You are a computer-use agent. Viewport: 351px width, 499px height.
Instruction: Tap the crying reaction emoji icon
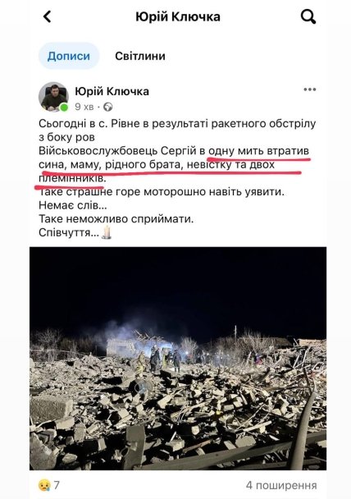[x=44, y=485]
